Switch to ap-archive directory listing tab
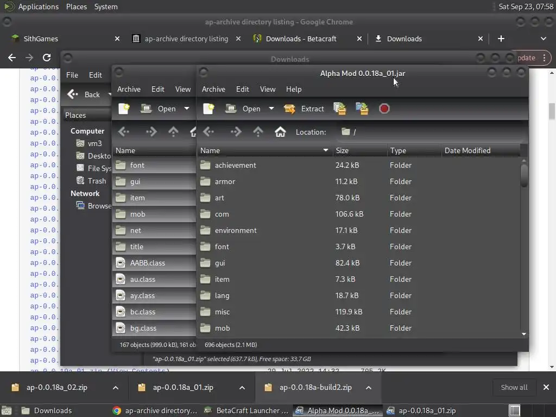The height and width of the screenshot is (417, 556). coord(186,39)
